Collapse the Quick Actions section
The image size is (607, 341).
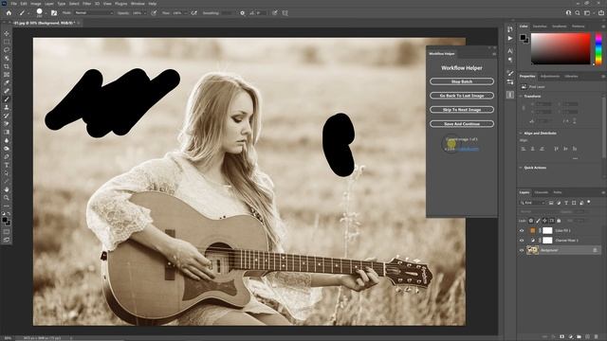coord(521,168)
